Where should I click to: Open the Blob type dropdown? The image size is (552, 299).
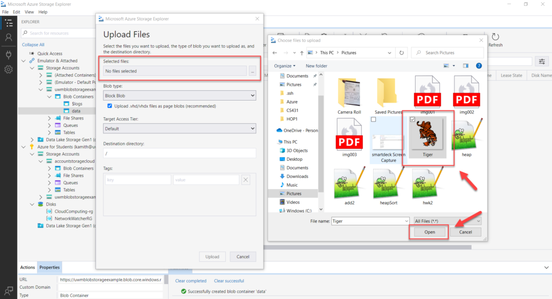(180, 96)
